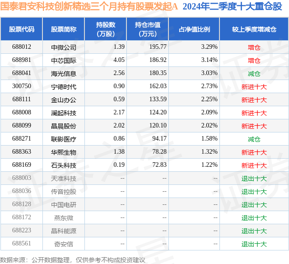Select stock code 688172
The height and width of the screenshot is (264, 289).
tap(22, 217)
